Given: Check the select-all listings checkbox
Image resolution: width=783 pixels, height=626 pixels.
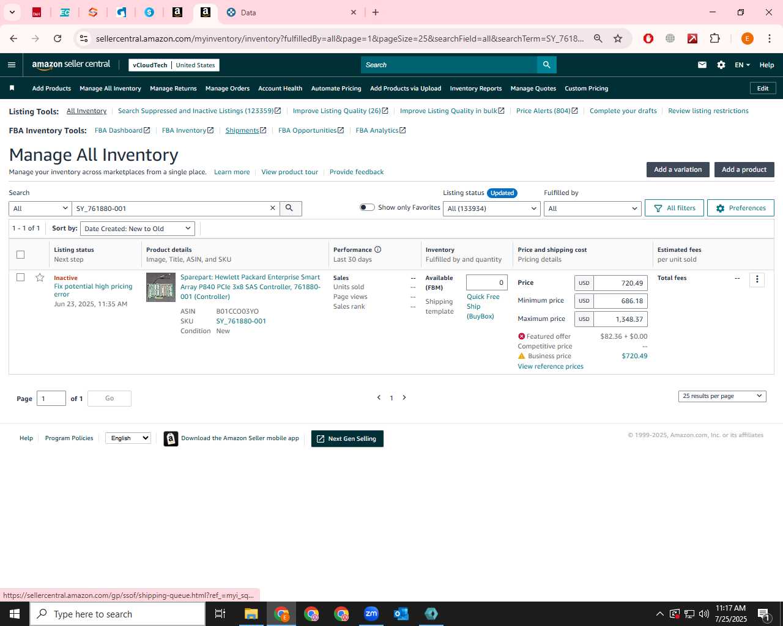Looking at the screenshot, I should point(20,254).
